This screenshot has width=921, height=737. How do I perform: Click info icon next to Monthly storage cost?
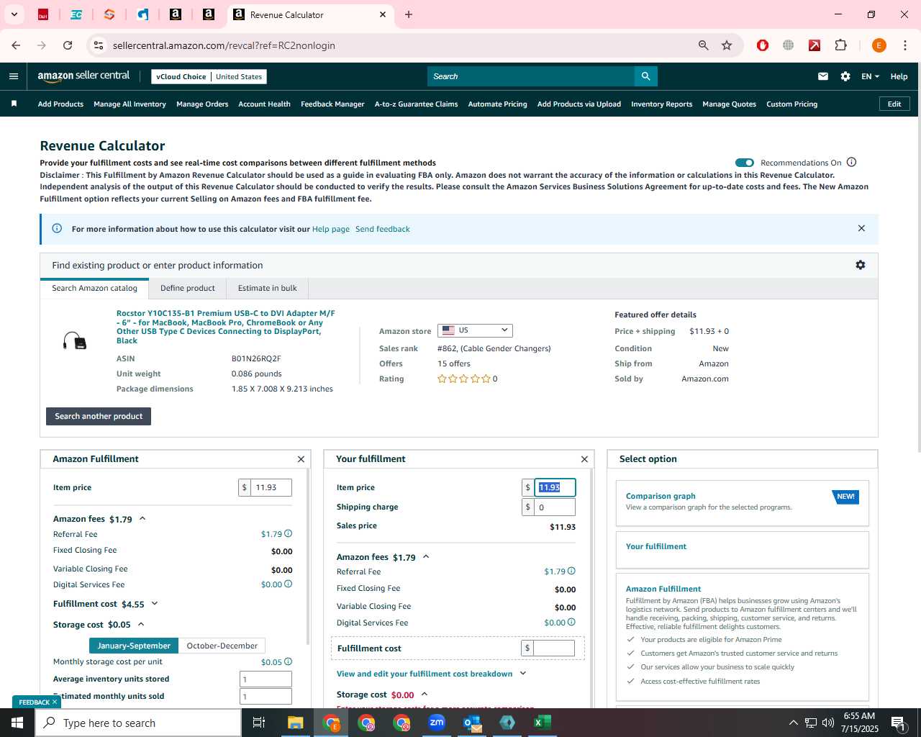[288, 661]
